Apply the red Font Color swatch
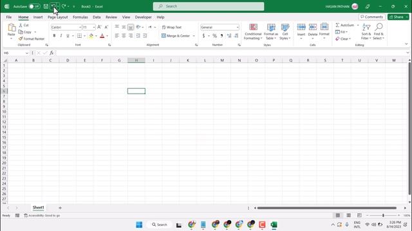 tap(102, 36)
